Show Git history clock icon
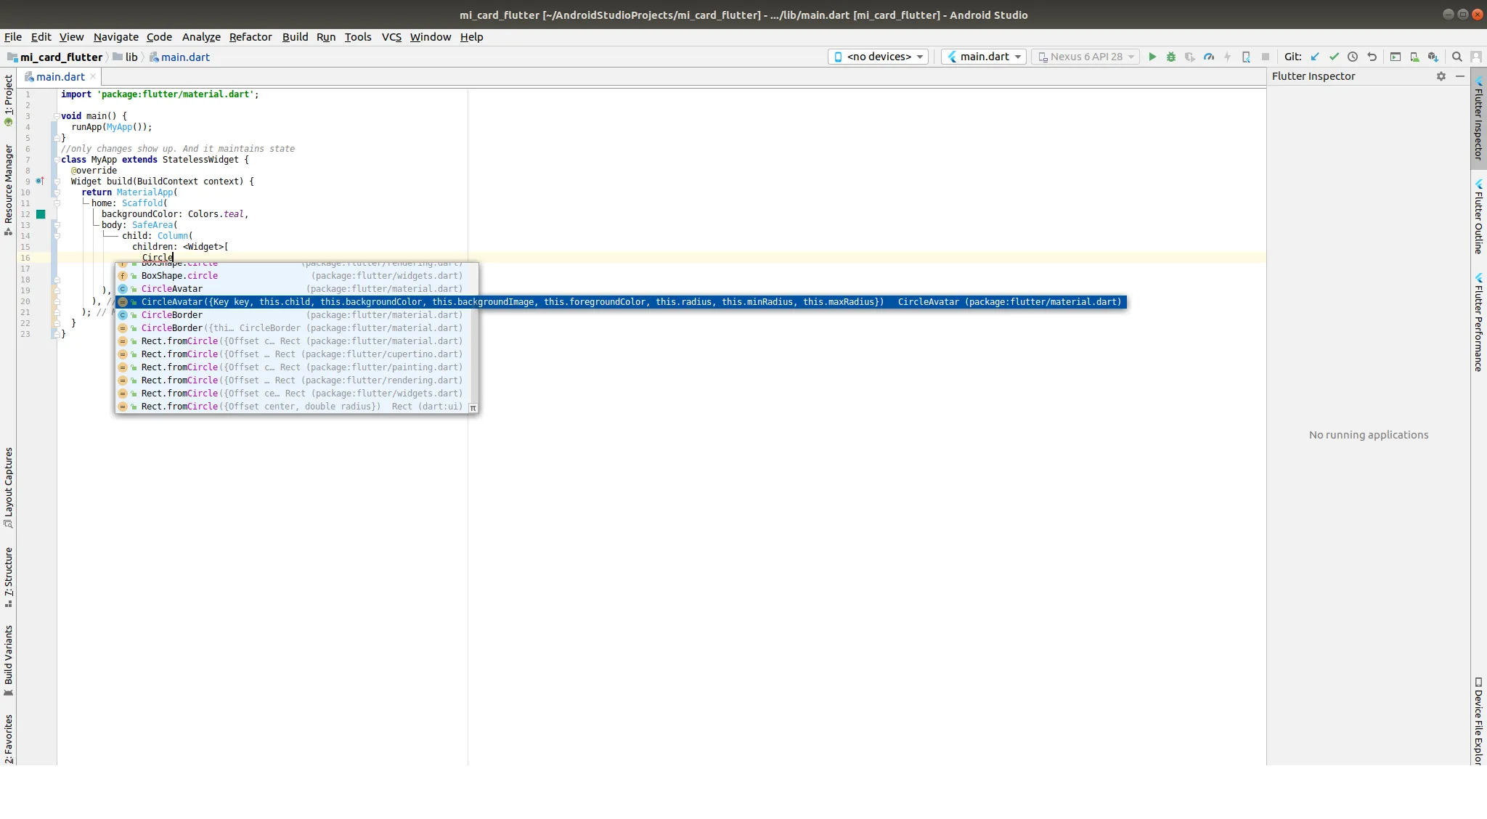Image resolution: width=1487 pixels, height=819 pixels. tap(1353, 57)
